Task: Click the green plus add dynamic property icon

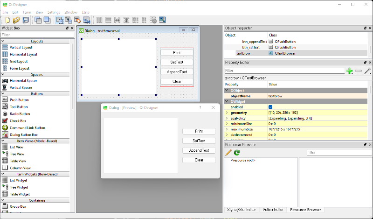Action: [349, 71]
